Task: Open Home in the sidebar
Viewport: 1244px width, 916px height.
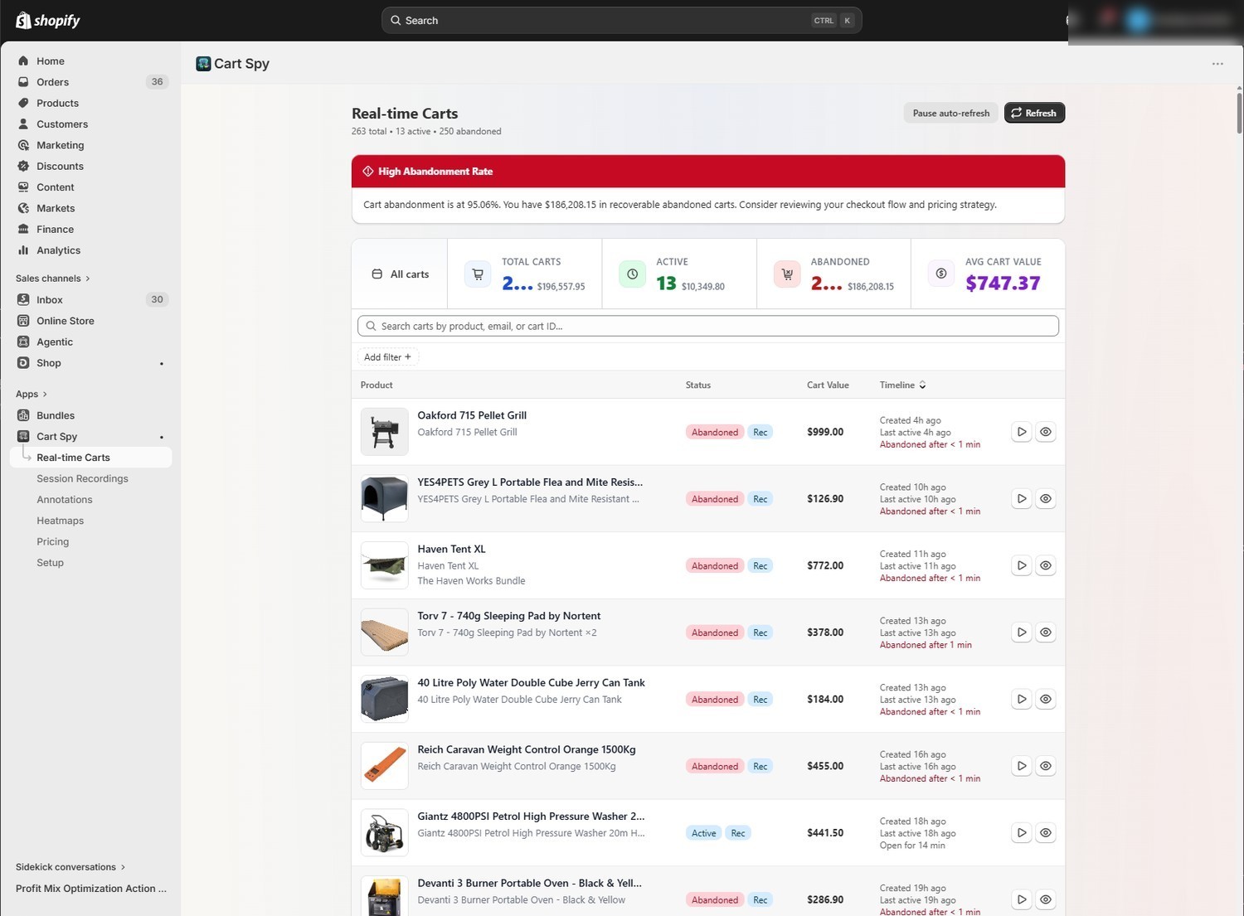Action: click(x=50, y=61)
